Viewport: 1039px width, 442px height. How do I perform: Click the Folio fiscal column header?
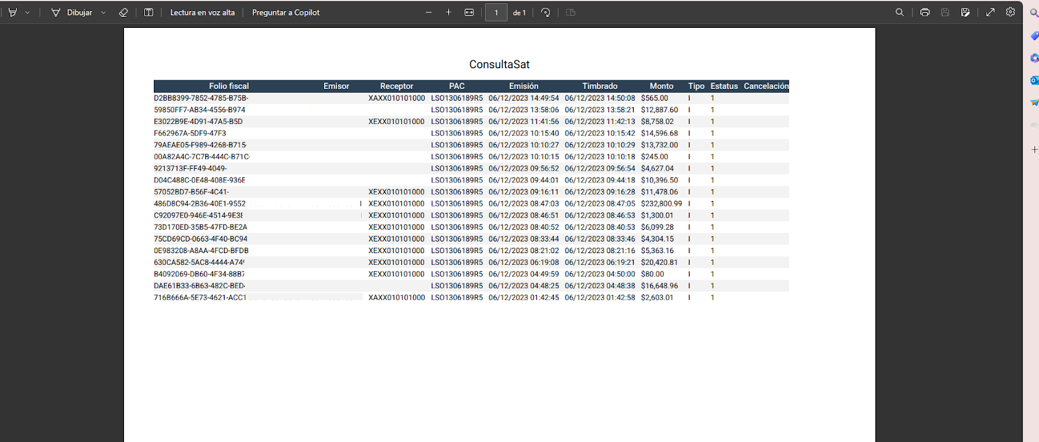[229, 86]
